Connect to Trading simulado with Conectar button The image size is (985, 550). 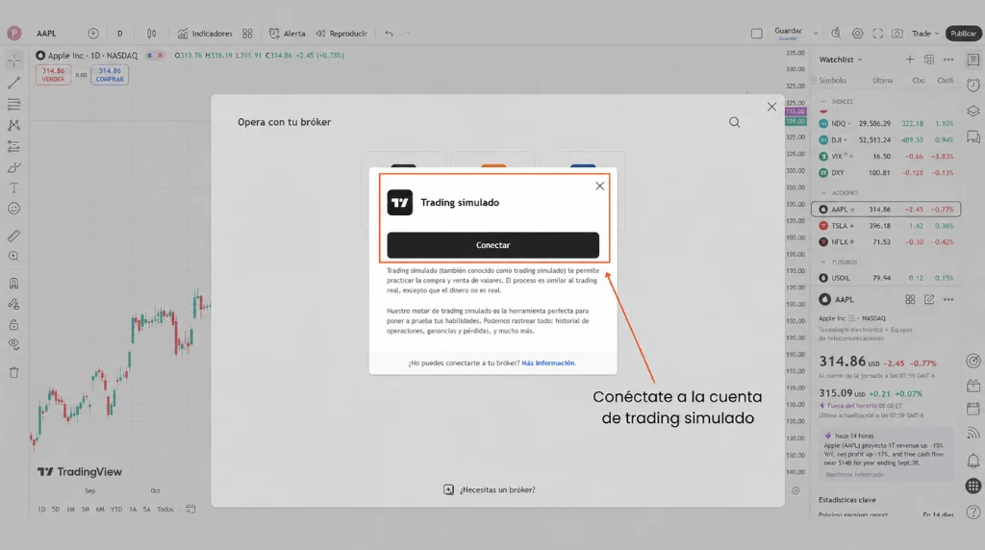(x=492, y=245)
